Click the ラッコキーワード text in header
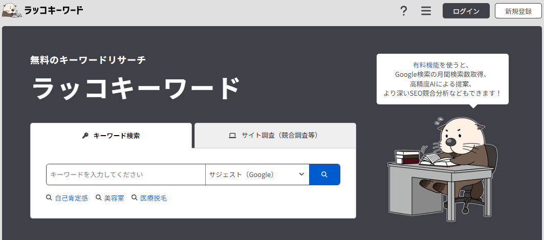Screen dimensions: 544x240 tap(54, 11)
